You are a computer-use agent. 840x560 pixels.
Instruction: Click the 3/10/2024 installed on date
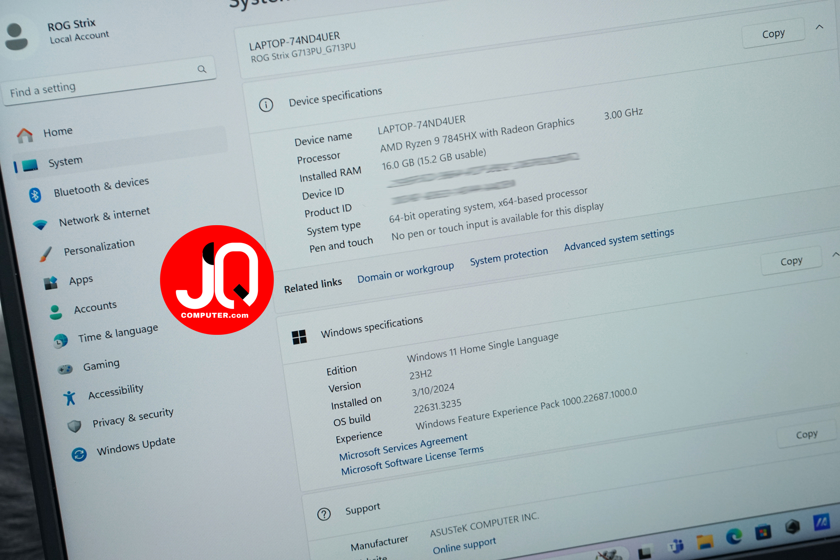[x=433, y=390]
